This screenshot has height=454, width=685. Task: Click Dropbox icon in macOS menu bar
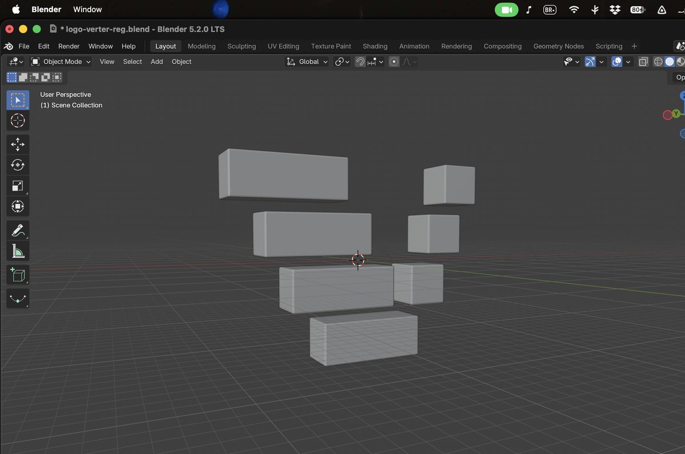click(x=615, y=10)
